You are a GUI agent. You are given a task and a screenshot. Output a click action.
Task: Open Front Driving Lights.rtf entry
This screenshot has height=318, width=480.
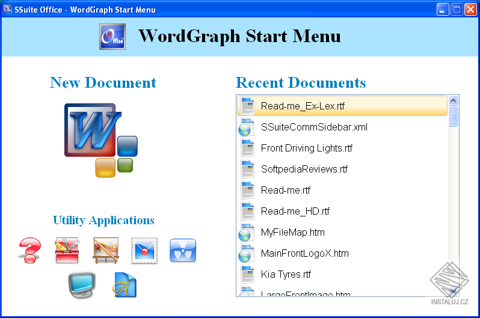click(x=342, y=148)
